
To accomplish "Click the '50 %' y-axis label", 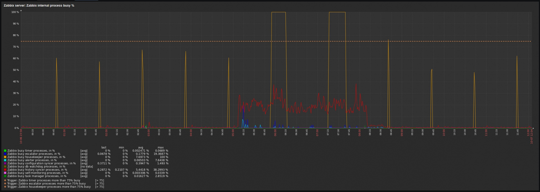I will coord(16,70).
